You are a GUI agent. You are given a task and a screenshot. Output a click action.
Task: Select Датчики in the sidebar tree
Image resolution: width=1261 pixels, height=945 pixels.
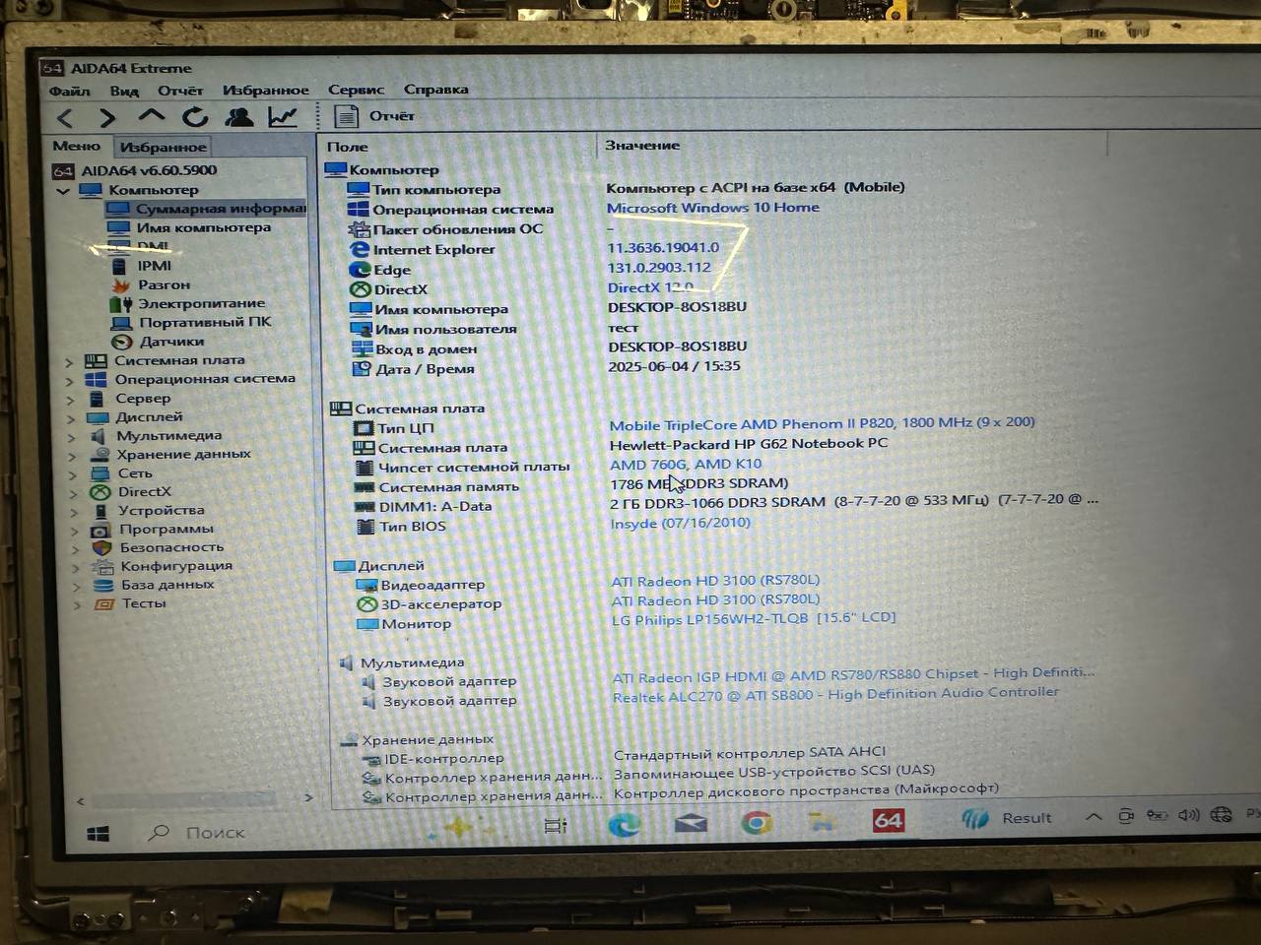tap(170, 342)
